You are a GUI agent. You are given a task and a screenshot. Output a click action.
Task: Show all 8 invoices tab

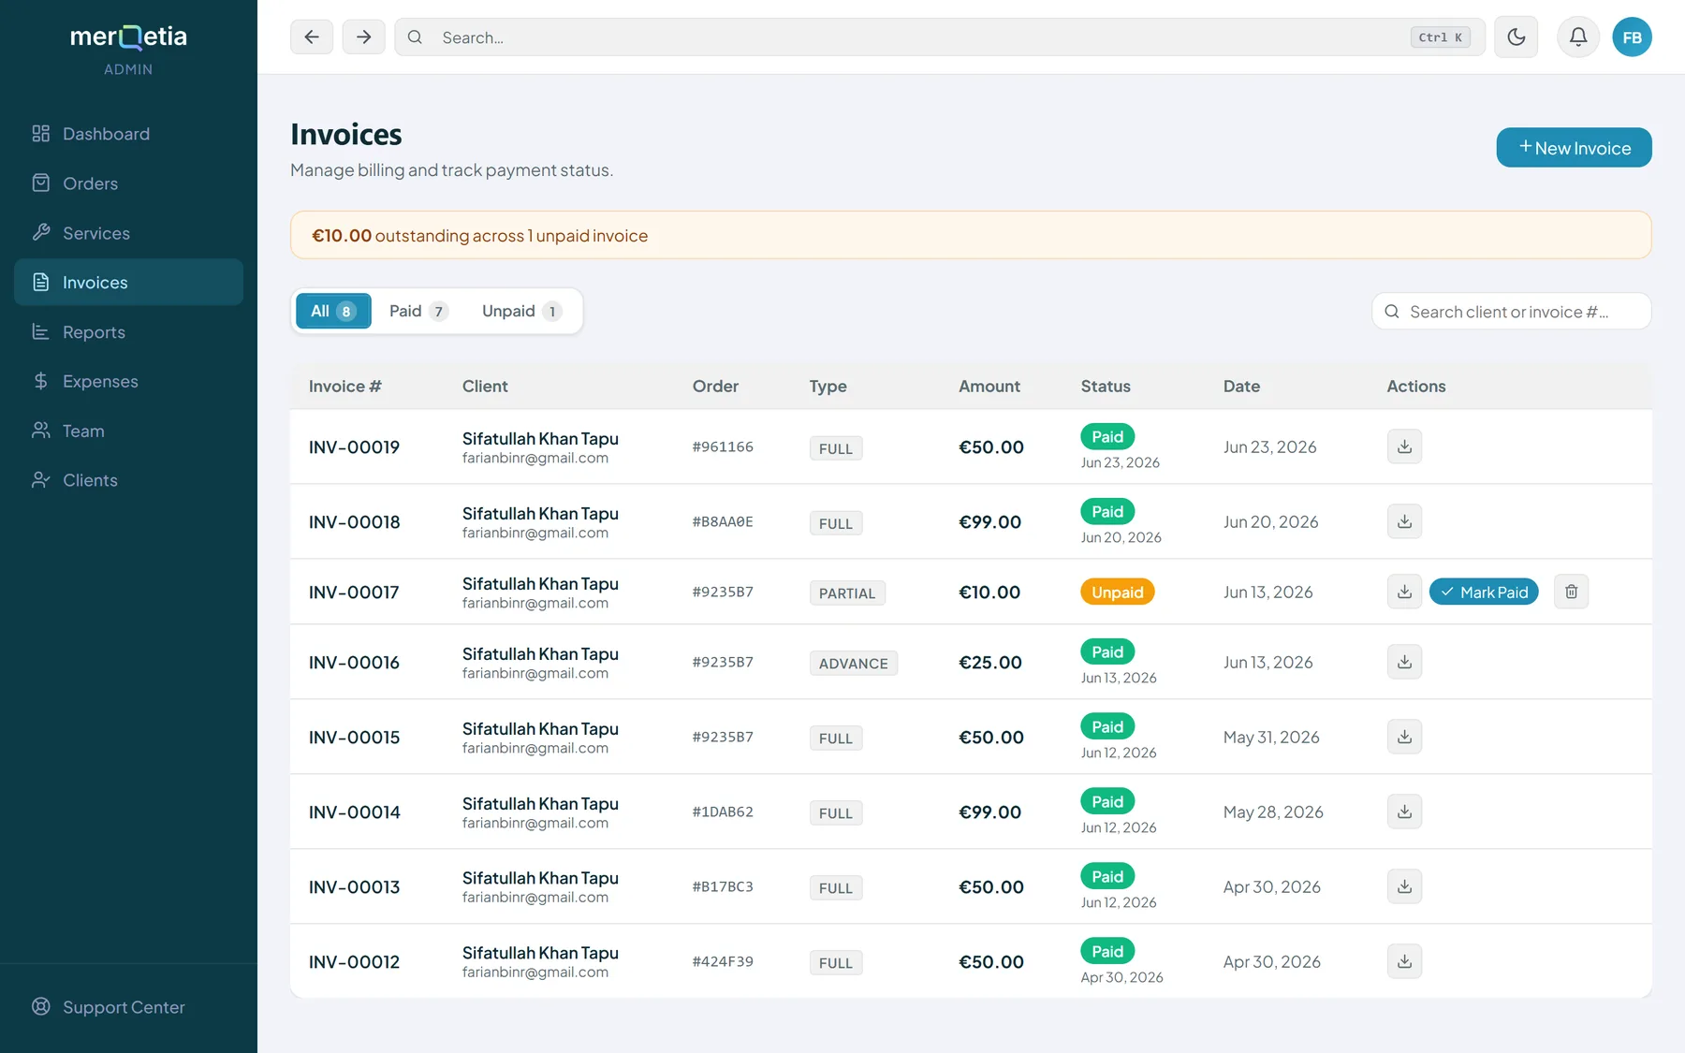(333, 311)
